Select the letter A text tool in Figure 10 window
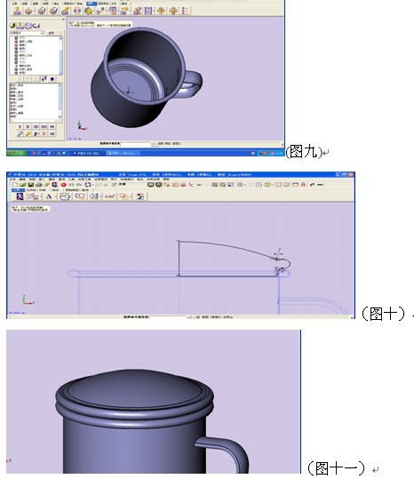This screenshot has width=414, height=479. point(49,196)
